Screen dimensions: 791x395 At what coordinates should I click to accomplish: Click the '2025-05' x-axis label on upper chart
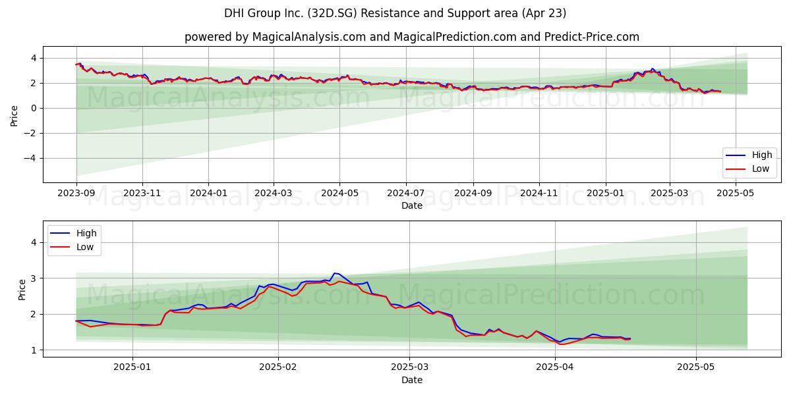[x=735, y=194]
